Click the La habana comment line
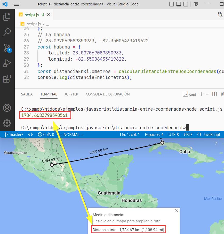 tap(54, 35)
